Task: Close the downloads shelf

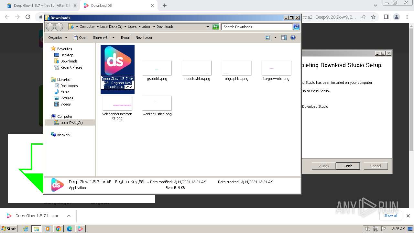Action: 408,216
